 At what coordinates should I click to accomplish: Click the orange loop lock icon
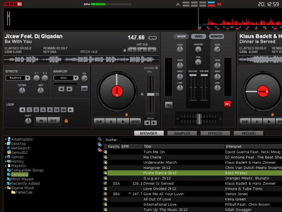[x=66, y=120]
